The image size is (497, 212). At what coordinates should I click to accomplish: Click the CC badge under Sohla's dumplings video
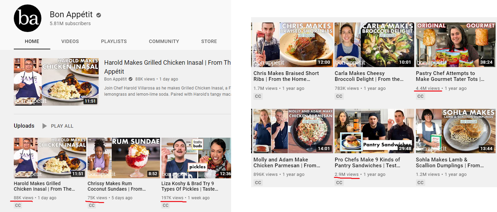pos(420,183)
